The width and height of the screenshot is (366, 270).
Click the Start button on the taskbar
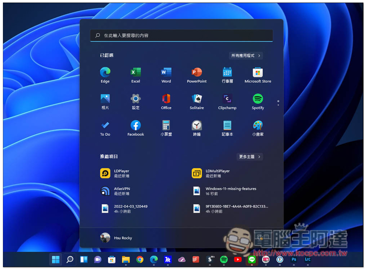click(x=56, y=259)
